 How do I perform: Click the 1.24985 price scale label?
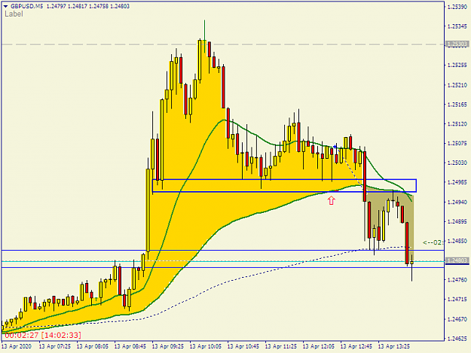pyautogui.click(x=457, y=182)
